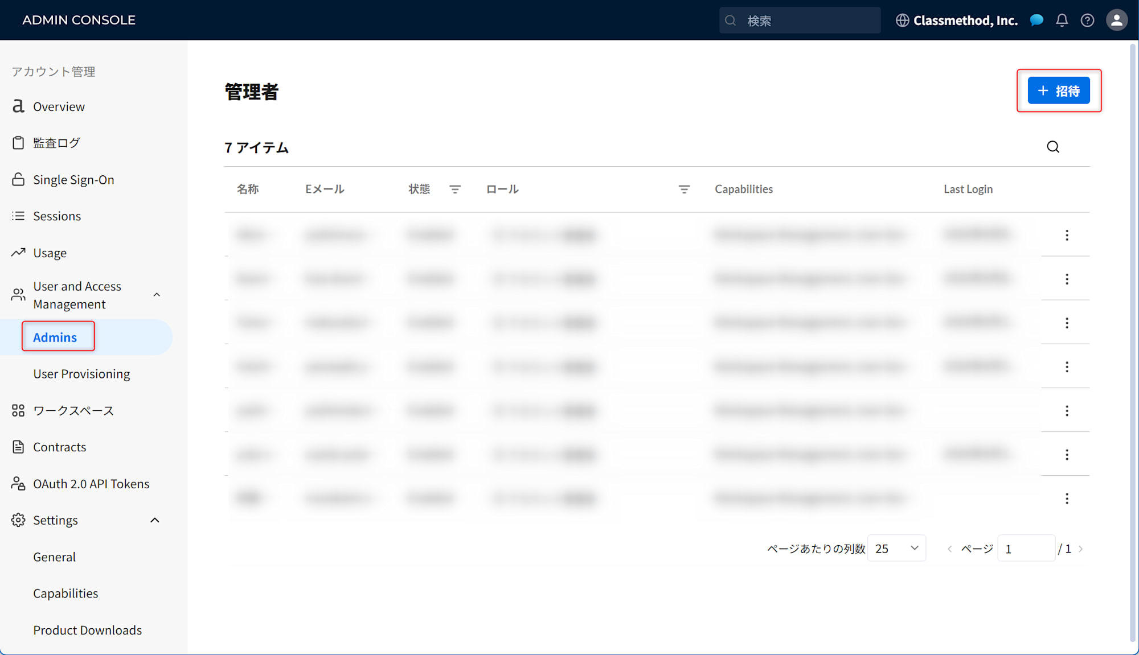Viewport: 1139px width, 655px height.
Task: Open Sessions in the sidebar
Action: [x=57, y=216]
